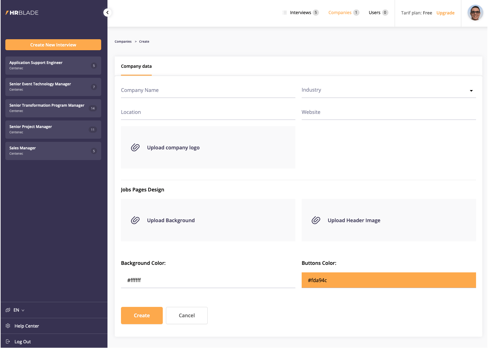Screen dimensions: 488x348
Task: Click the Cancel button
Action: coord(187,315)
